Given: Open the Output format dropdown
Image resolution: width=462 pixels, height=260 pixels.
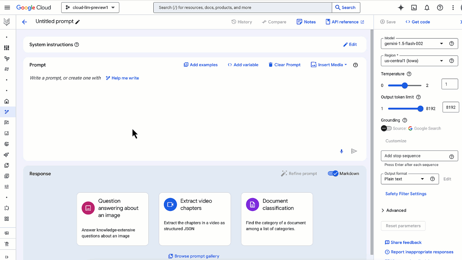Looking at the screenshot, I should click(x=404, y=179).
